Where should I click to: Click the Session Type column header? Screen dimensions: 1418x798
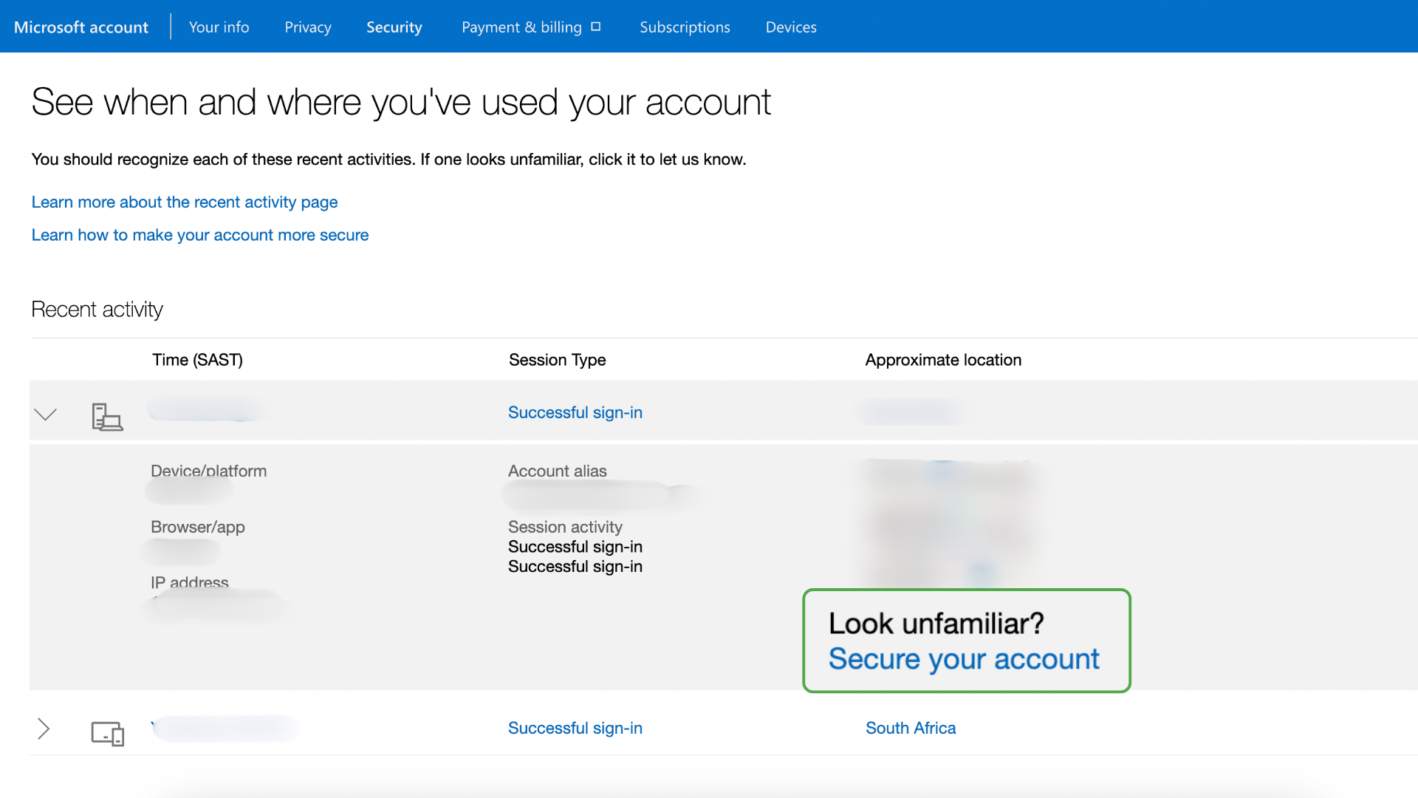(x=557, y=360)
